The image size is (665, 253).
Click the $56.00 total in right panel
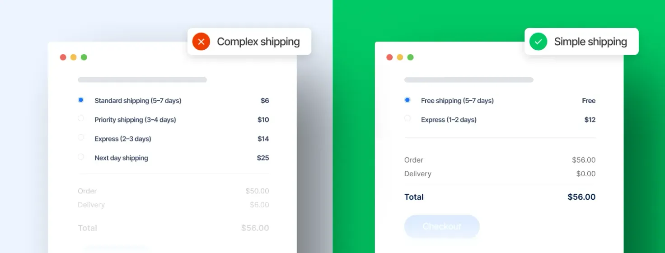click(581, 197)
